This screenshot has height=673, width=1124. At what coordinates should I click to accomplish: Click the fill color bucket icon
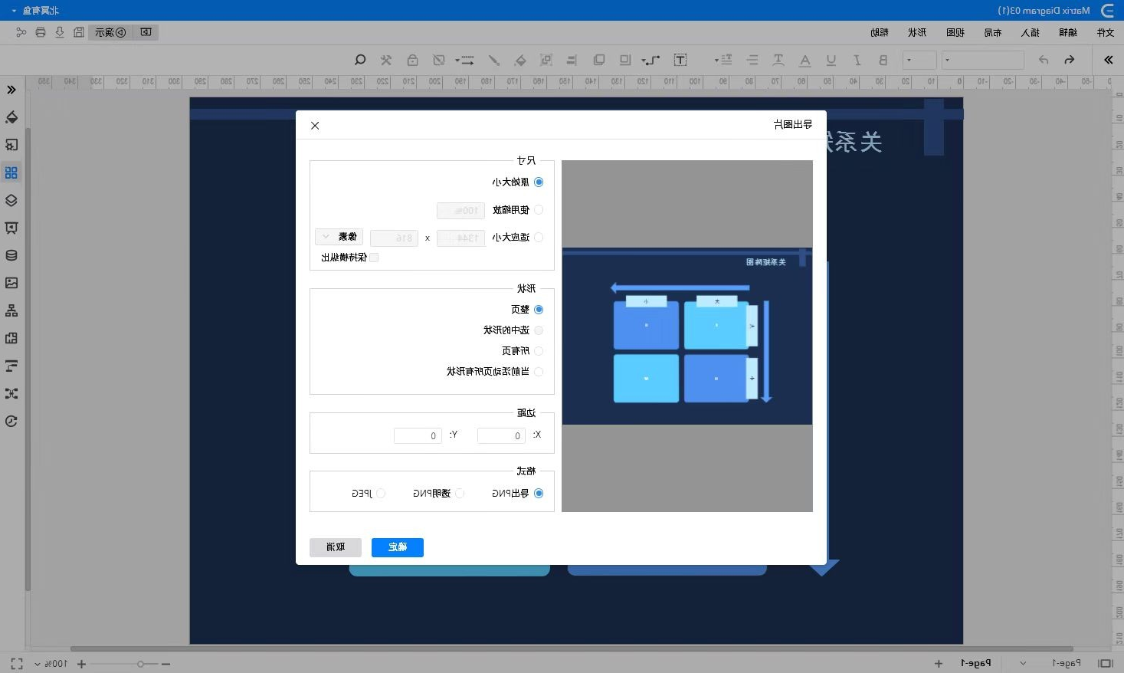coord(520,60)
